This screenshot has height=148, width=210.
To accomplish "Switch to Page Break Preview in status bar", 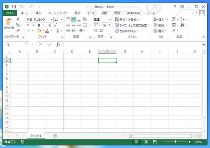I will 155,142.
